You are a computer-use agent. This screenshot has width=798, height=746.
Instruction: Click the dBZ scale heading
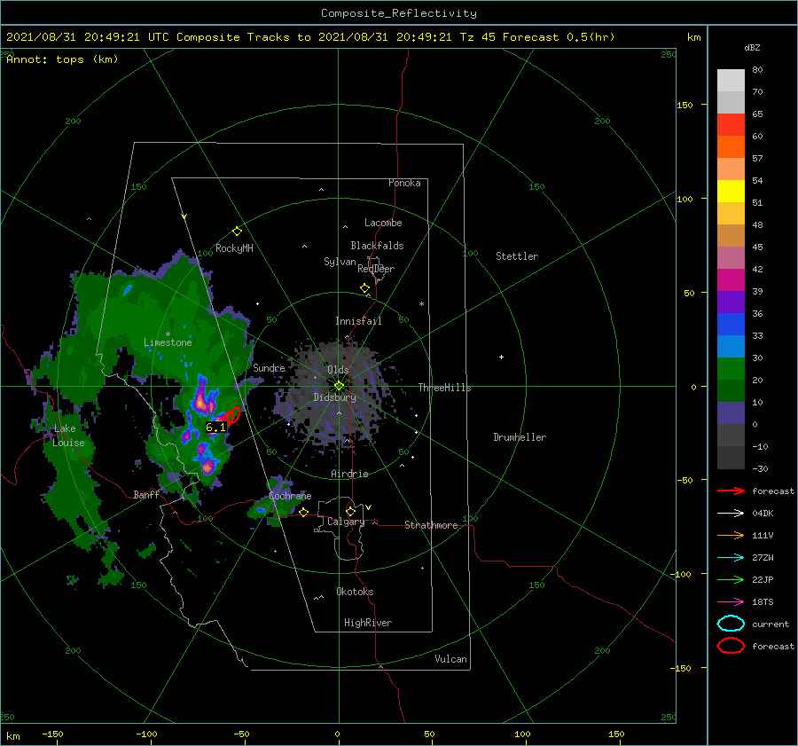tap(752, 47)
